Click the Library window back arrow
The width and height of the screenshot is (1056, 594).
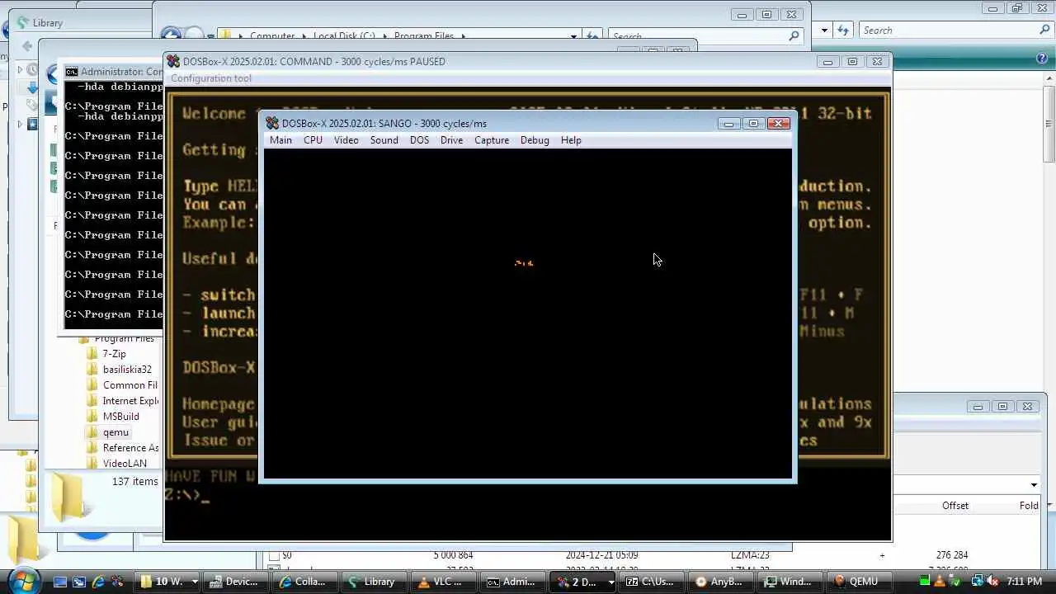(26, 46)
